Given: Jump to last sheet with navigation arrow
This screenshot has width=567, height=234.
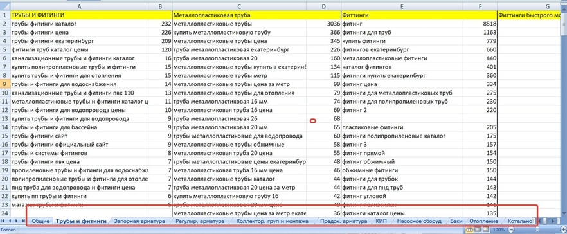Looking at the screenshot, I should click(x=24, y=221).
